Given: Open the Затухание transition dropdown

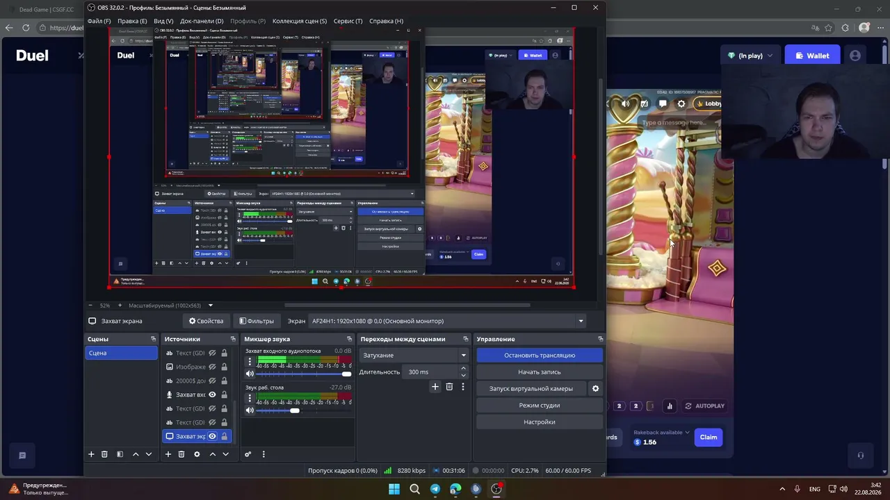Looking at the screenshot, I should 414,355.
